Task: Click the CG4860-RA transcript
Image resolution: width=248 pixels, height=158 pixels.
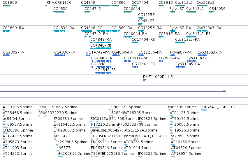Action: (x=116, y=31)
